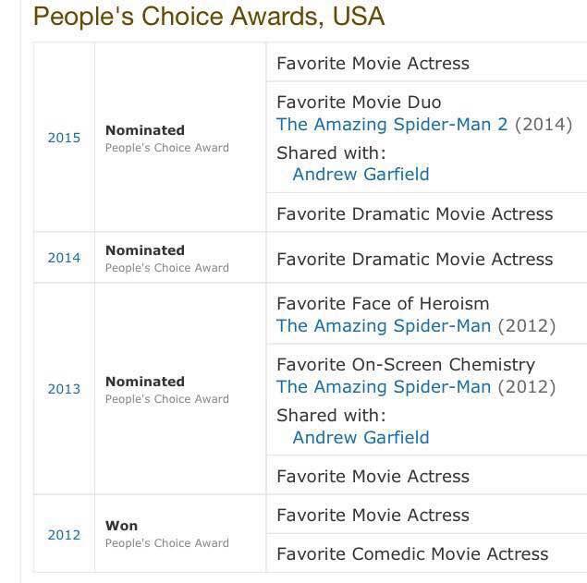Click Andrew Garfield under Favorite Movie Duo
The image size is (587, 583).
pyautogui.click(x=361, y=175)
